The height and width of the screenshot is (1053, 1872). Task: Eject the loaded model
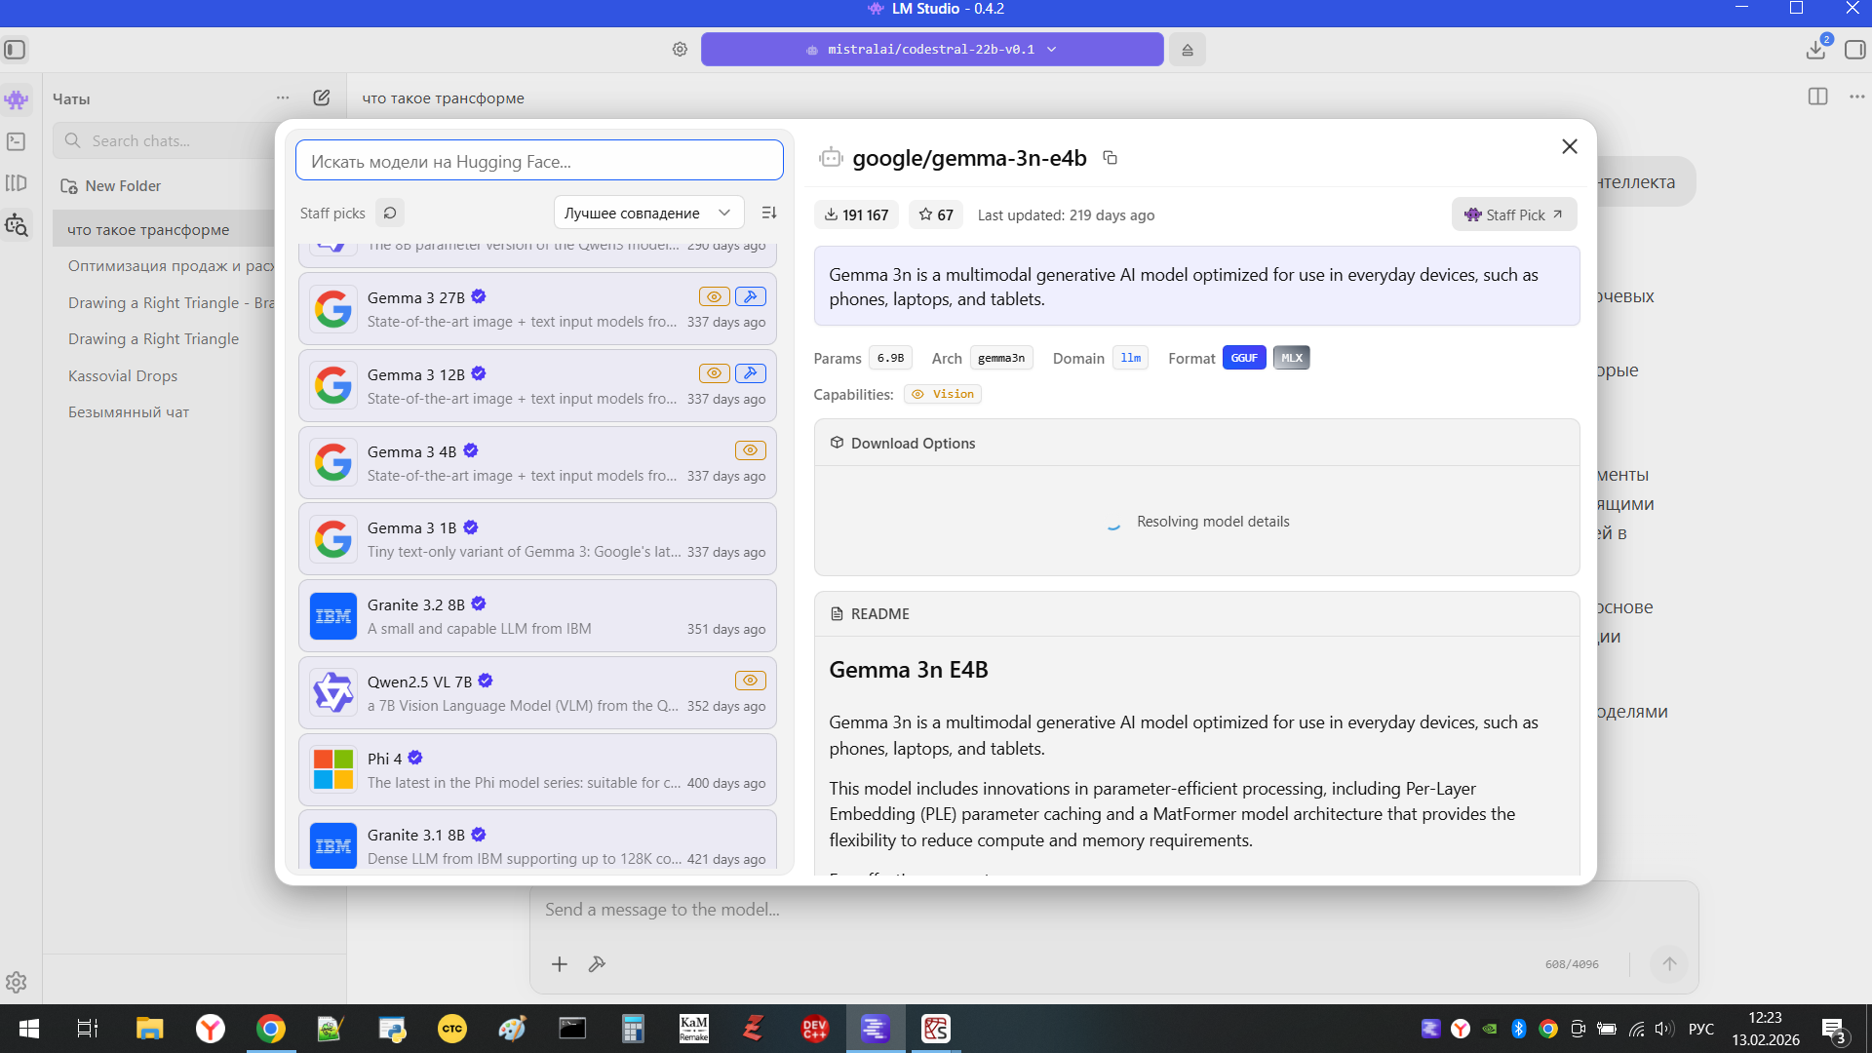point(1188,50)
